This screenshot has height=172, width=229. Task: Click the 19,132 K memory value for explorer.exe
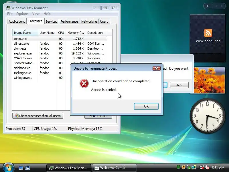pyautogui.click(x=77, y=53)
